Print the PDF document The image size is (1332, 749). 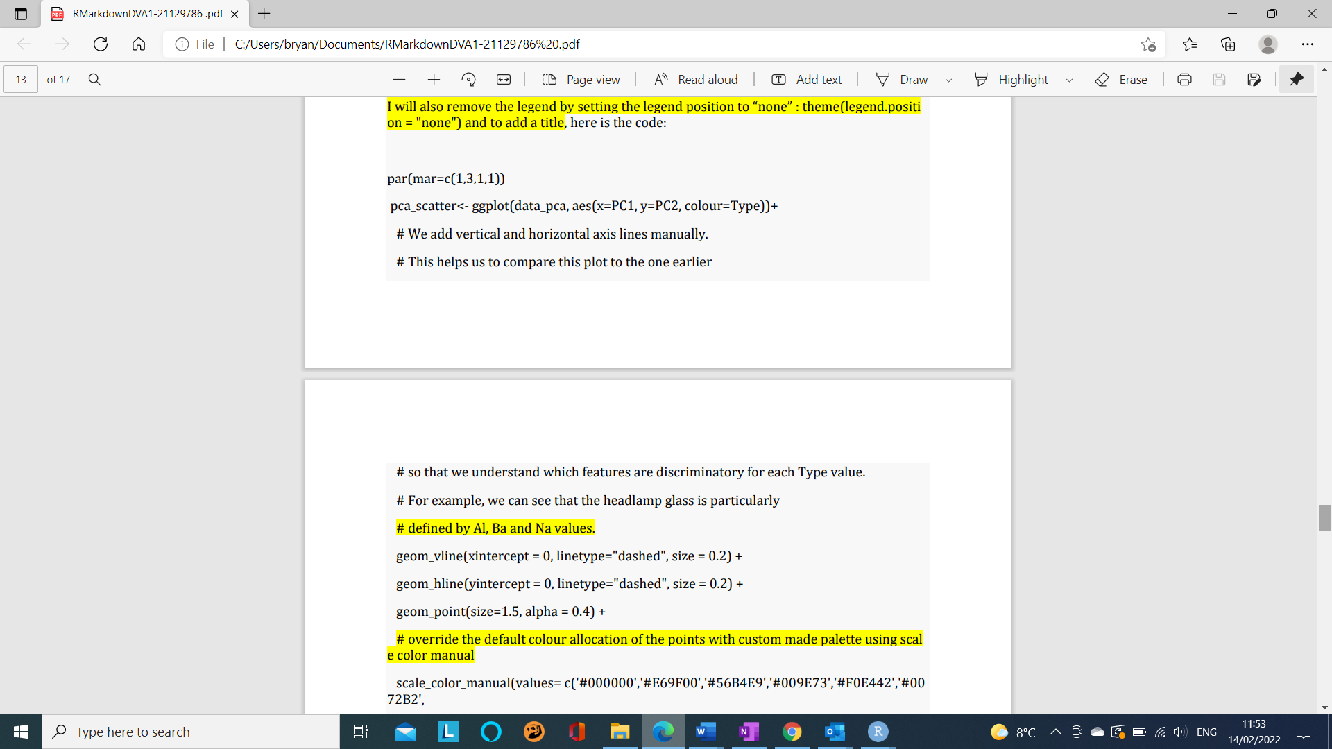[x=1184, y=79]
